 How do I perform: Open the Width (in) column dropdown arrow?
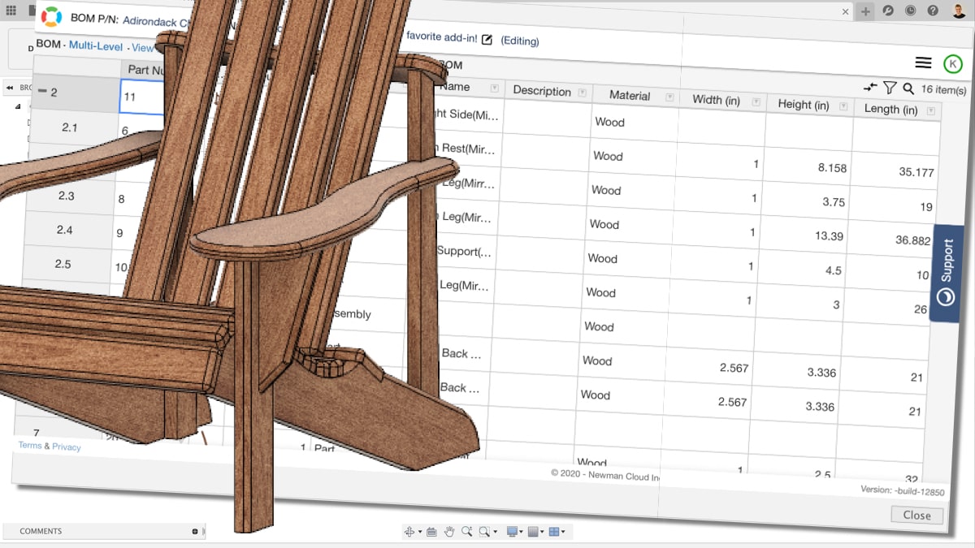(756, 101)
